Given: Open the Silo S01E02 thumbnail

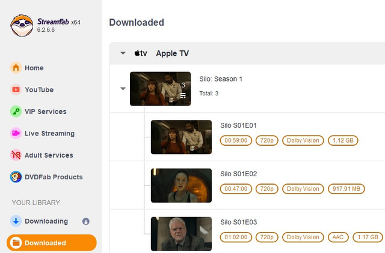Looking at the screenshot, I should [181, 185].
